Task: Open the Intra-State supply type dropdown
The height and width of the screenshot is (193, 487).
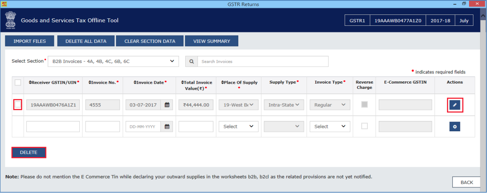Action: point(283,105)
